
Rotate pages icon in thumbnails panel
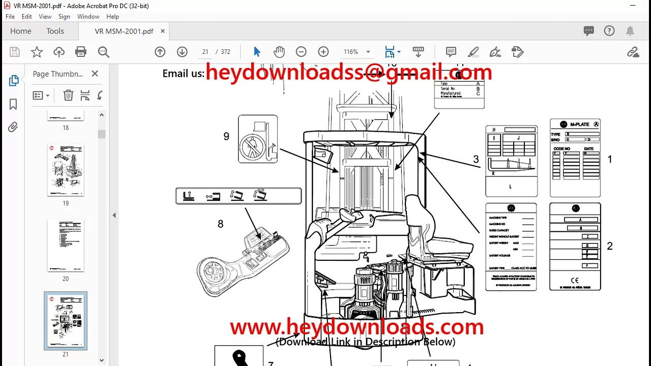[100, 95]
